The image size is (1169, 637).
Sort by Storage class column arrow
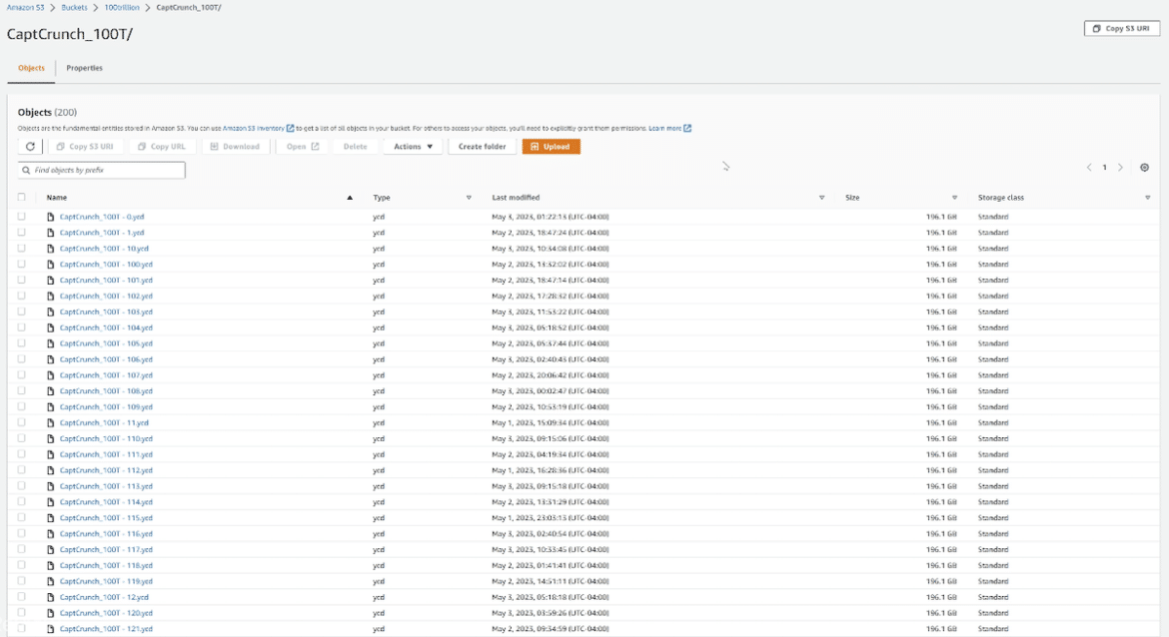pyautogui.click(x=1147, y=198)
